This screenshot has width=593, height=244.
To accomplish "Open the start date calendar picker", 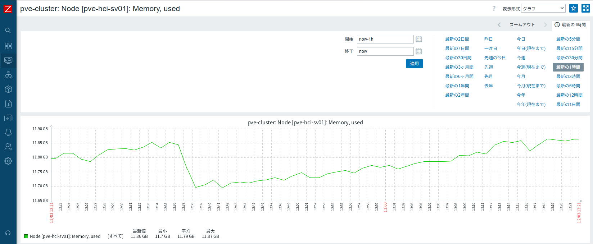I will point(419,39).
